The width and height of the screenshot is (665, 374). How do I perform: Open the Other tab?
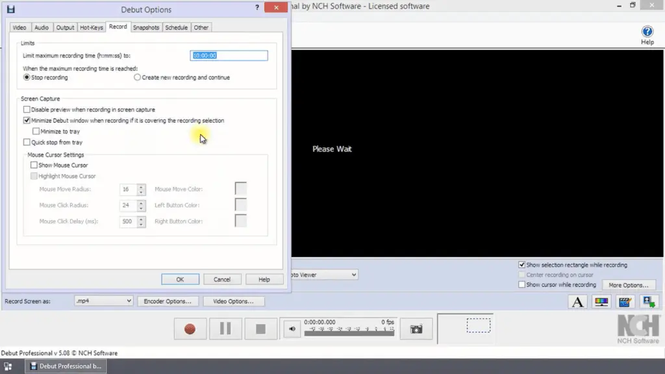(201, 27)
